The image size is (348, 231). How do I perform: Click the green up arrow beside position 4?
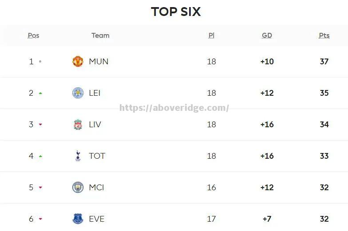40,156
